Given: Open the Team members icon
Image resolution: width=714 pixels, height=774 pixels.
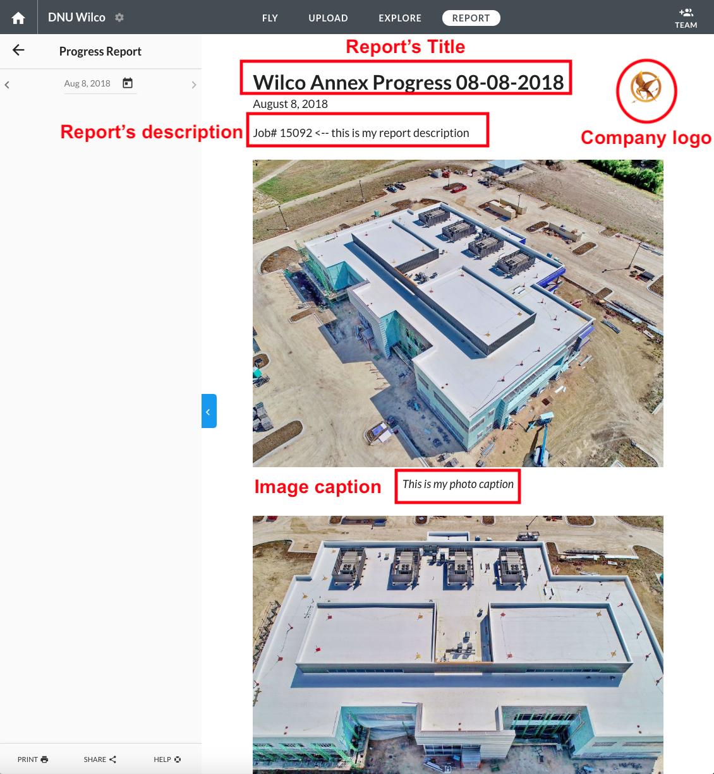Looking at the screenshot, I should coord(686,18).
